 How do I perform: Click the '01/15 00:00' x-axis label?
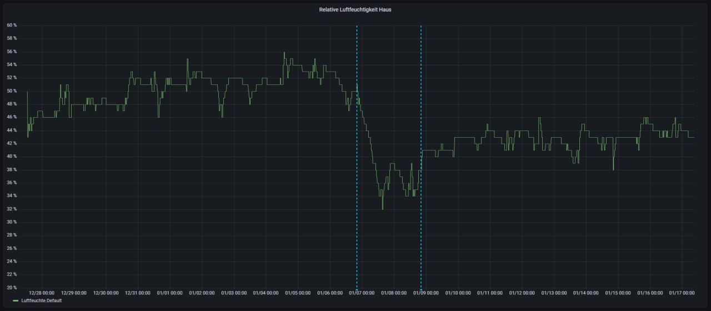618,293
